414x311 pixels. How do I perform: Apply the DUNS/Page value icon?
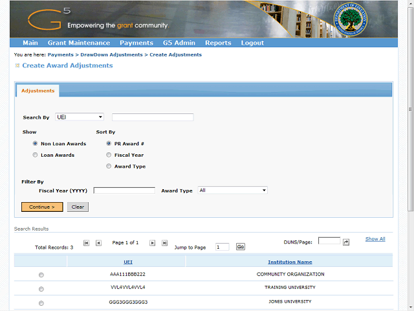[x=346, y=242]
